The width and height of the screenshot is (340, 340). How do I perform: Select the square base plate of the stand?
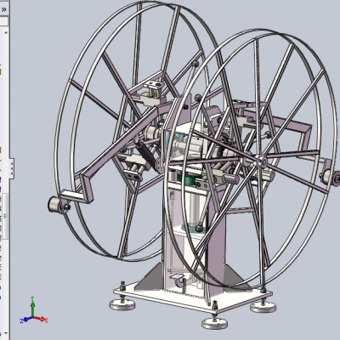(193, 296)
